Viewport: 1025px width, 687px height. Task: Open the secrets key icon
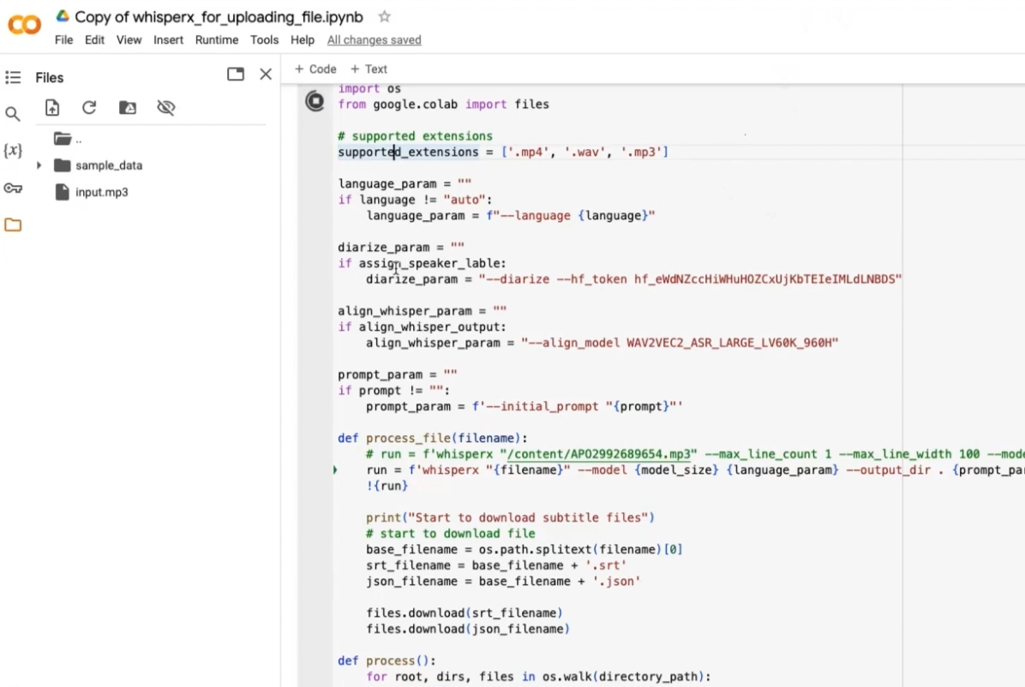pyautogui.click(x=13, y=188)
